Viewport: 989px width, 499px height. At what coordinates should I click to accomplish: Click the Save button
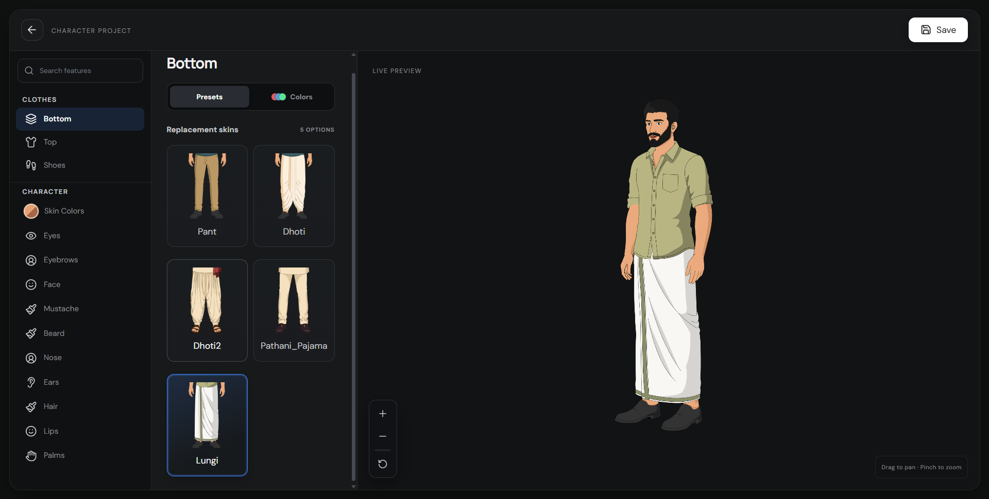(x=937, y=30)
